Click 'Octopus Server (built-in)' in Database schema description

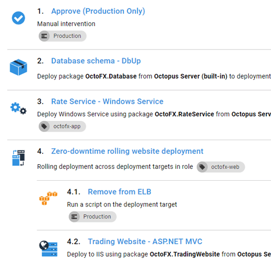[190, 76]
